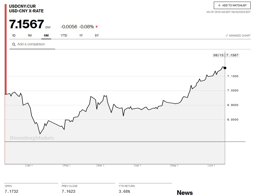
Task: Switch to the 1Y chart view
Action: coord(81,35)
